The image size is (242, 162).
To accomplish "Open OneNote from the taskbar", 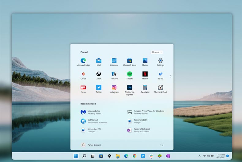I will (168, 156).
